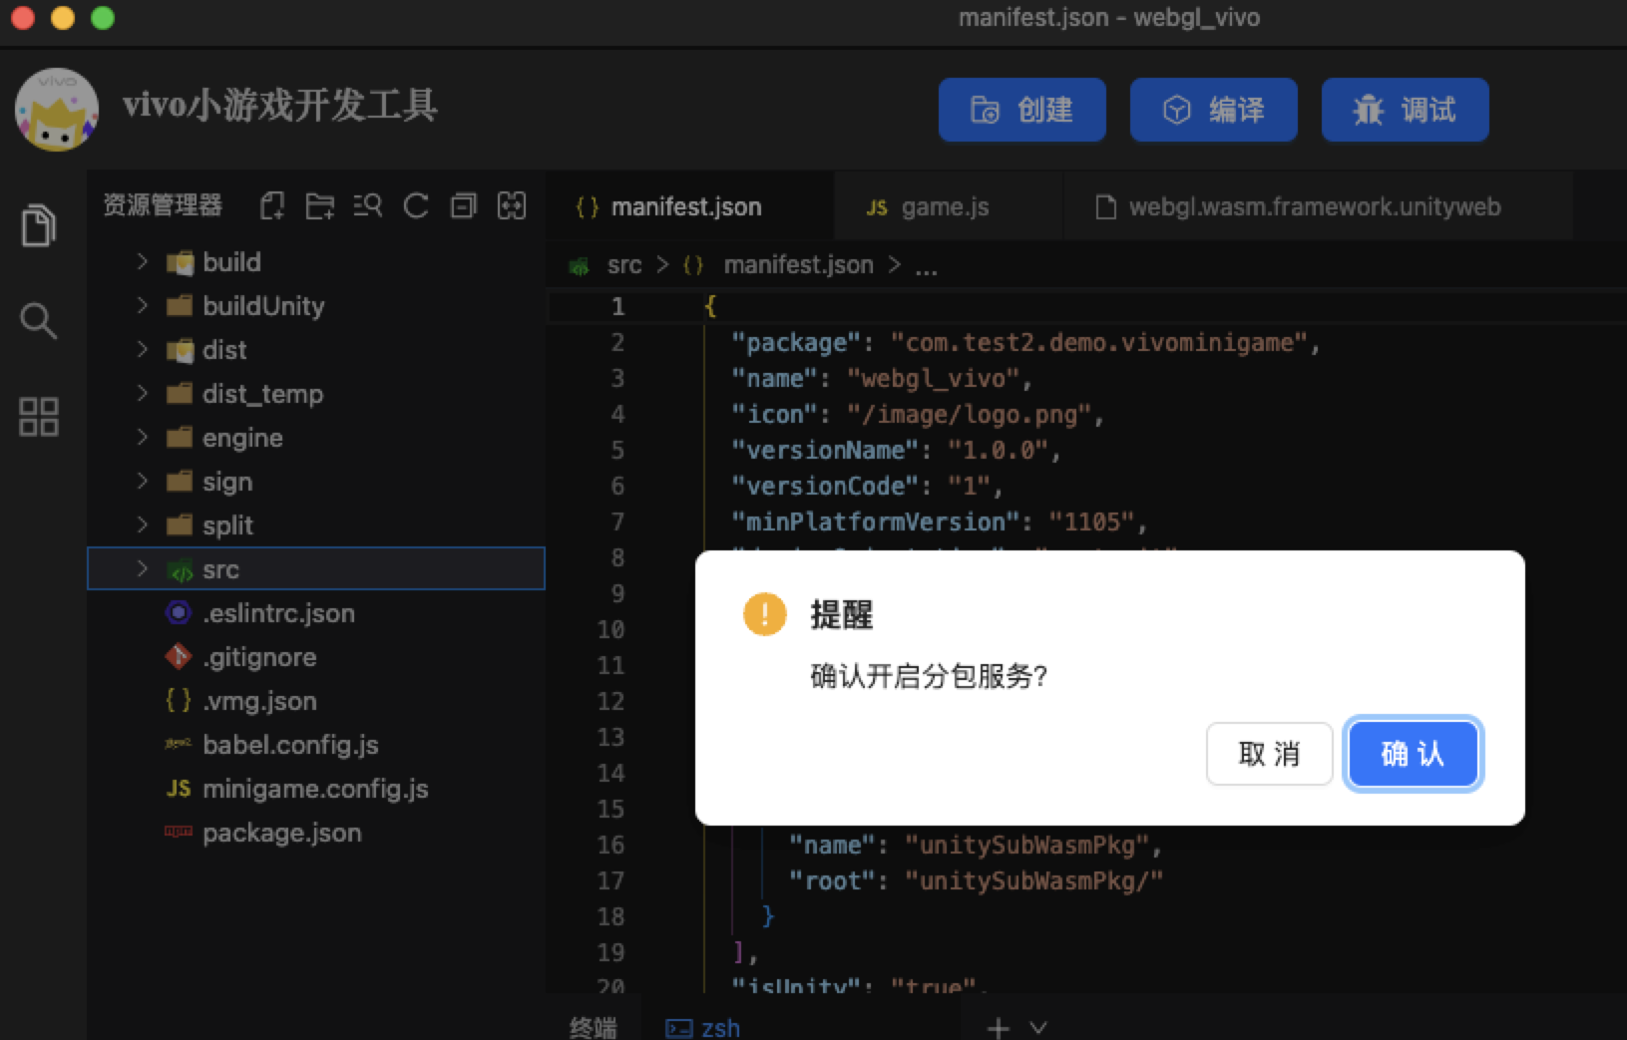1627x1040 pixels.
Task: Click the Collapse All icon in explorer toolbar
Action: [464, 206]
